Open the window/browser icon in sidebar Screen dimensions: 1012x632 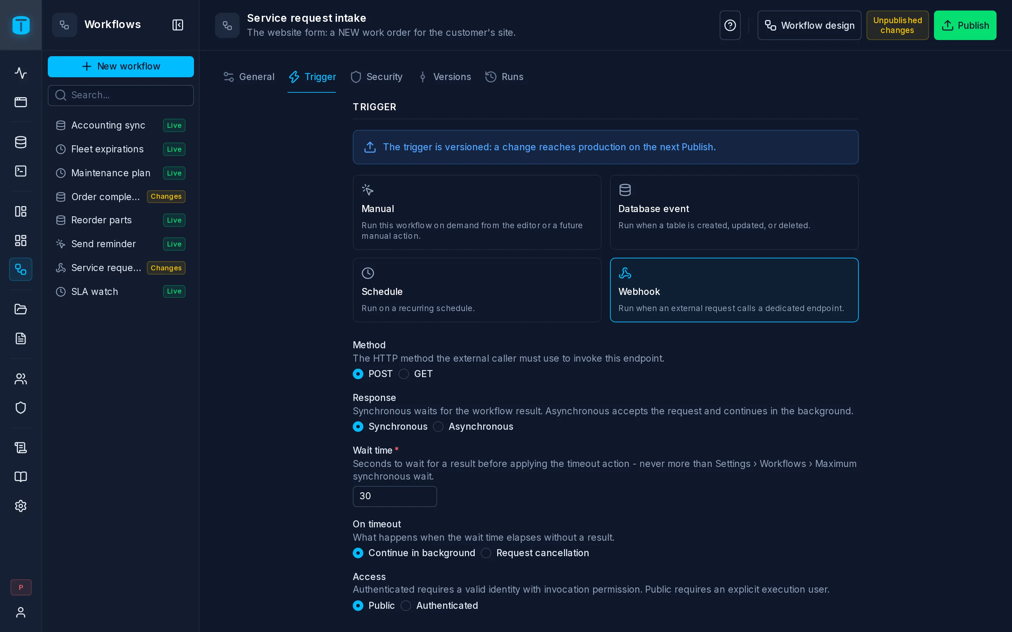tap(20, 102)
